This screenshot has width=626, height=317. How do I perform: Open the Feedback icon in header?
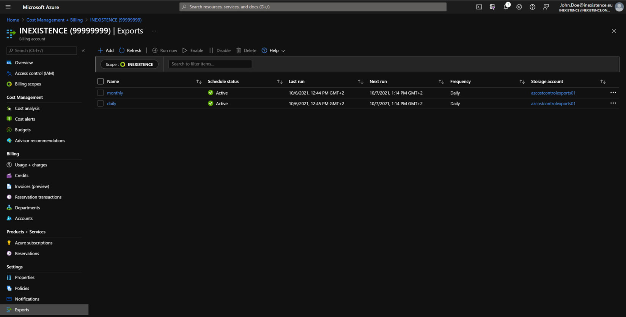point(546,7)
